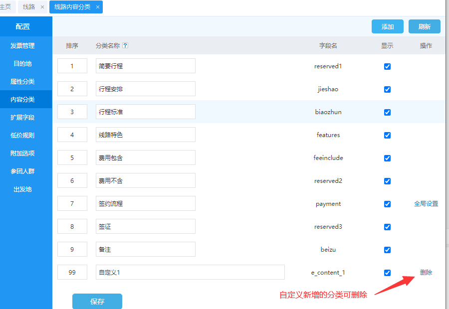Close the 线路内容分类 tab

tap(98, 7)
